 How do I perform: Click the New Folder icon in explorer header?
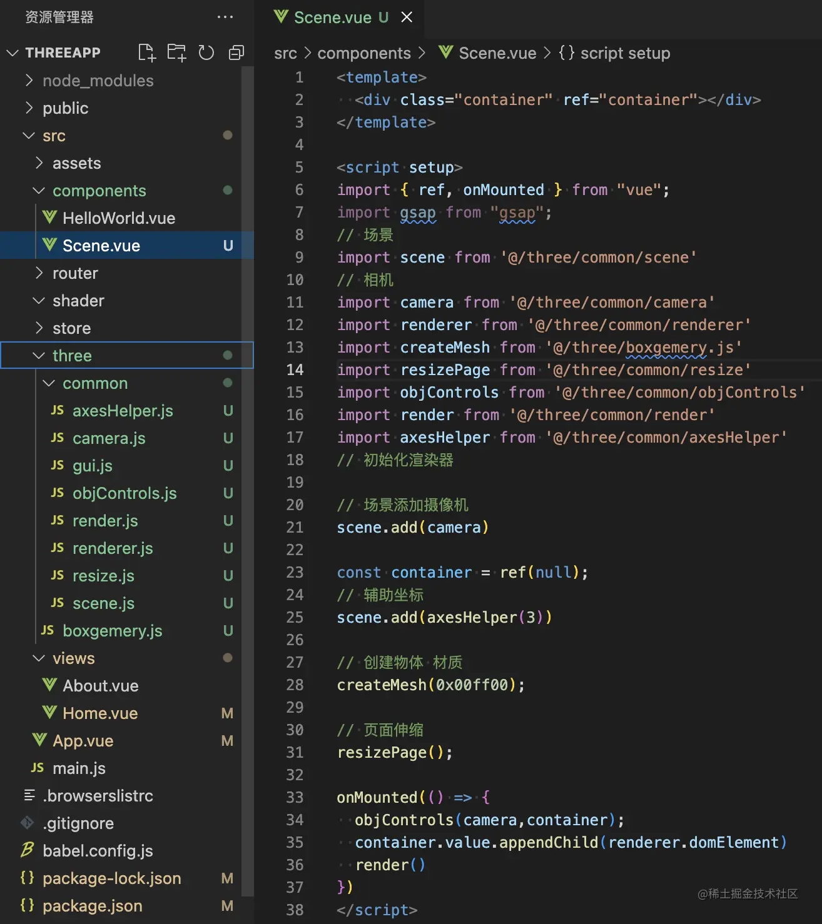tap(176, 53)
